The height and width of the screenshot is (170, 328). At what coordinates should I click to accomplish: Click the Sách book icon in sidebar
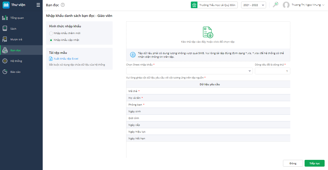(x=5, y=29)
